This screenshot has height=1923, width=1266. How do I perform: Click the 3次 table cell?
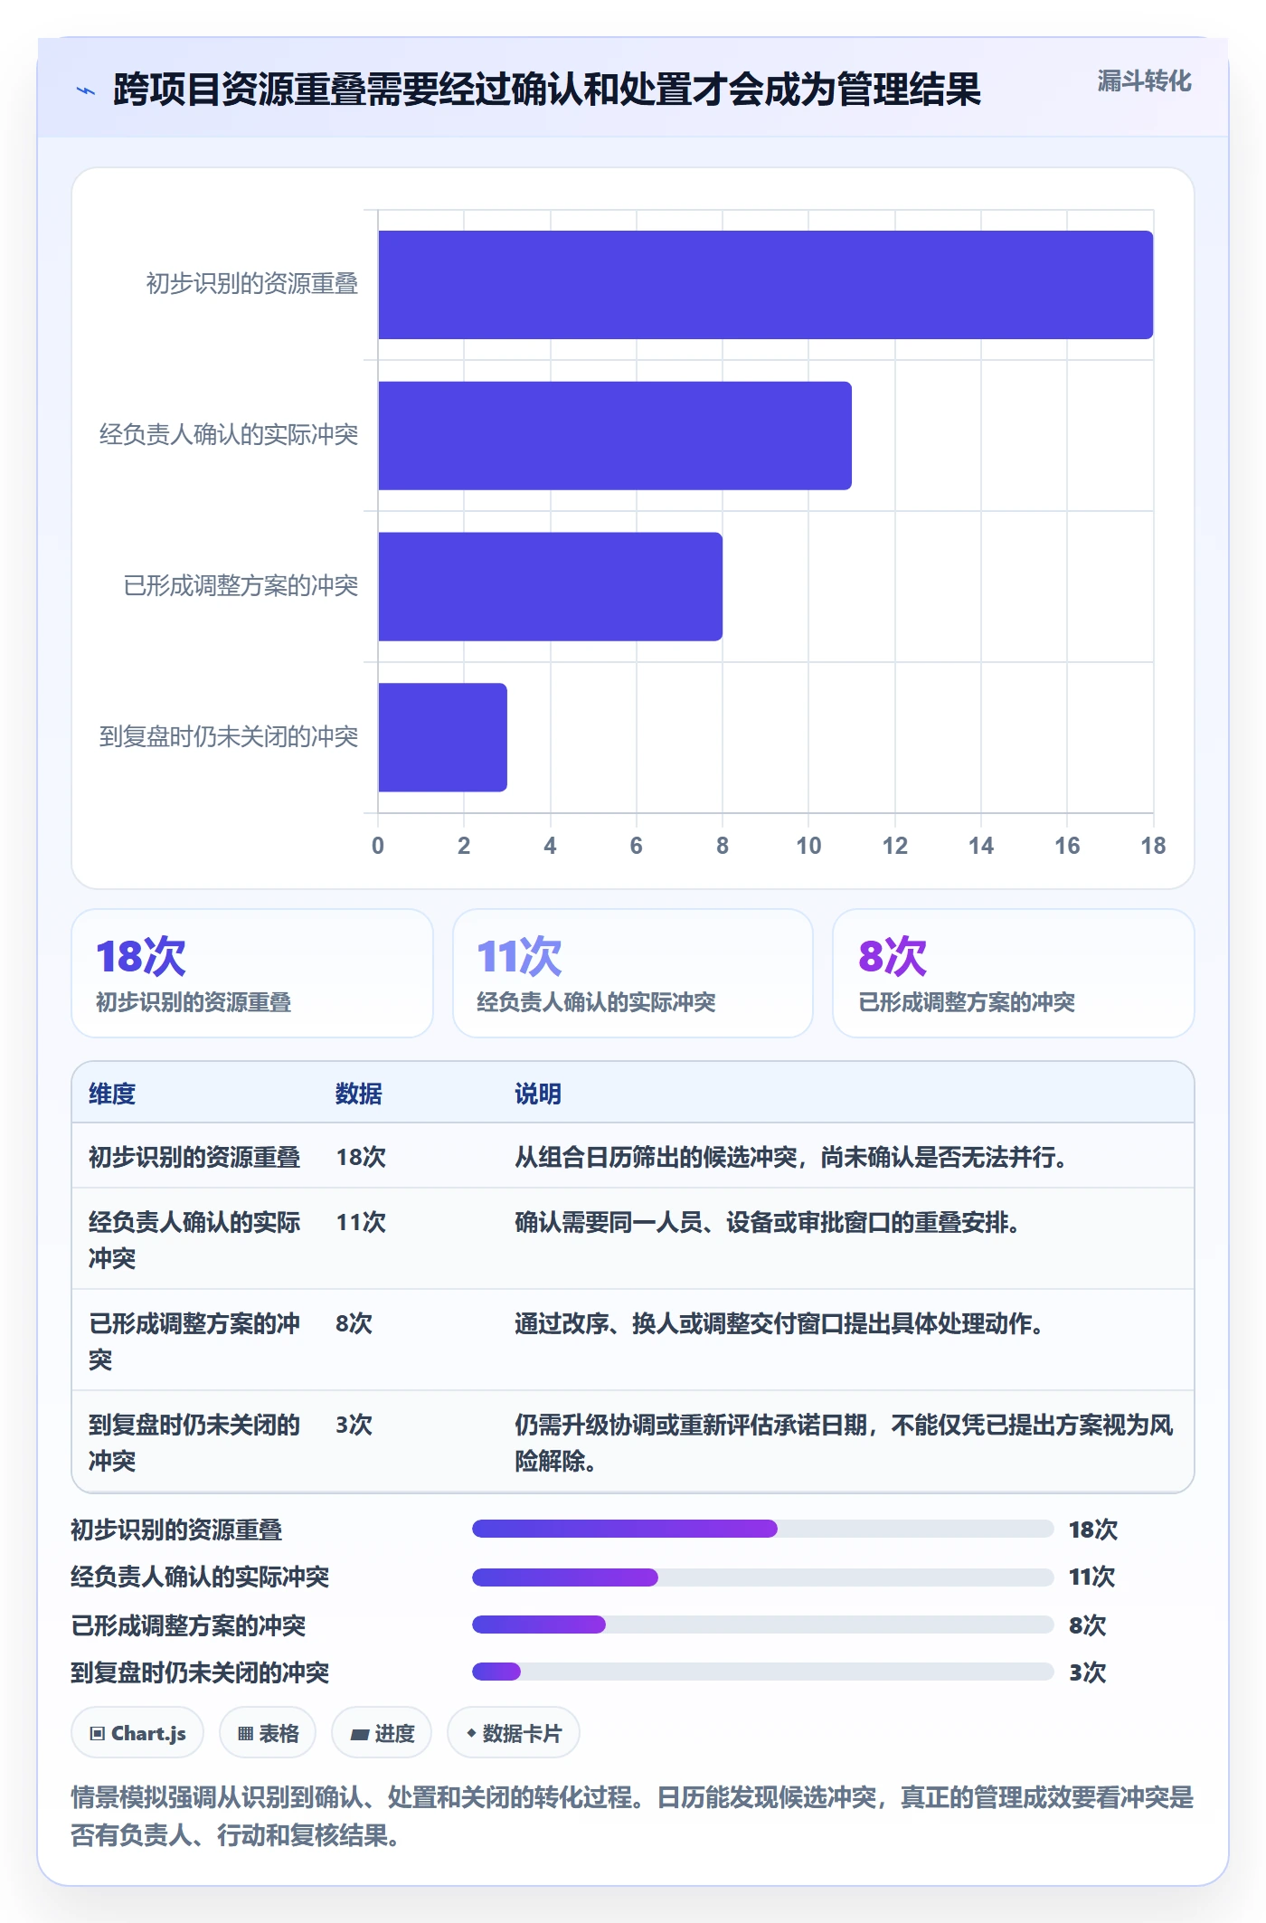pos(354,1425)
